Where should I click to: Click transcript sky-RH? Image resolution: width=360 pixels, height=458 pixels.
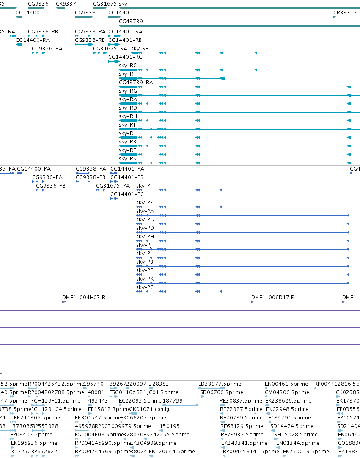point(128,116)
